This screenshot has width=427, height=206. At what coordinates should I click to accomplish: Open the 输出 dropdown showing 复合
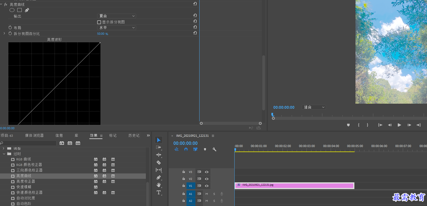click(x=117, y=16)
